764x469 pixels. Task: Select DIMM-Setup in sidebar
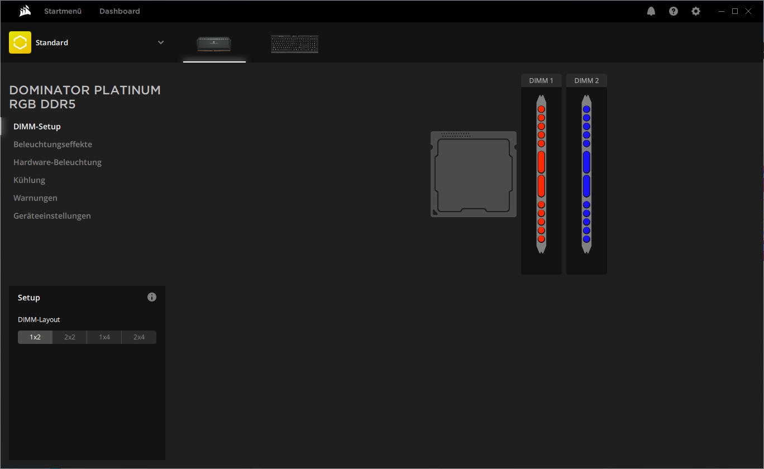pyautogui.click(x=37, y=127)
